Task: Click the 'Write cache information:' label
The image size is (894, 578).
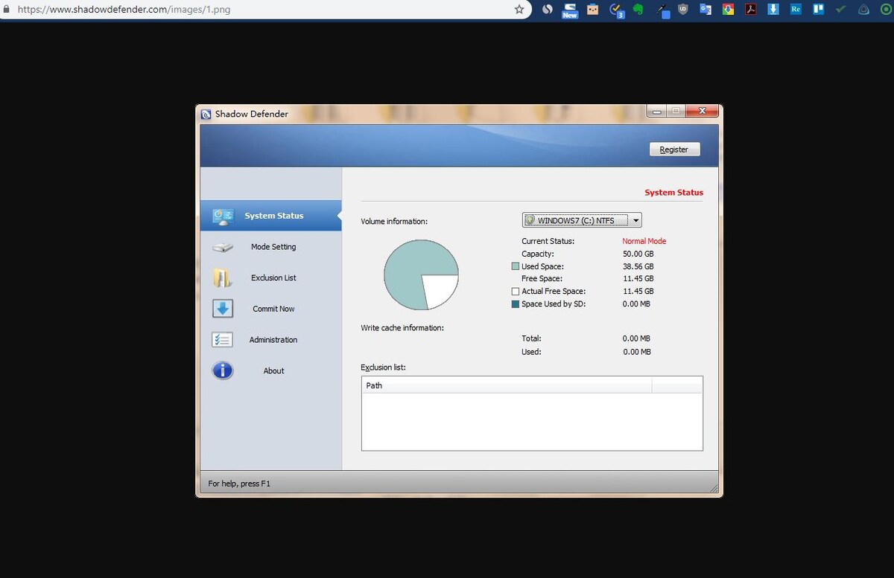Action: pyautogui.click(x=402, y=328)
